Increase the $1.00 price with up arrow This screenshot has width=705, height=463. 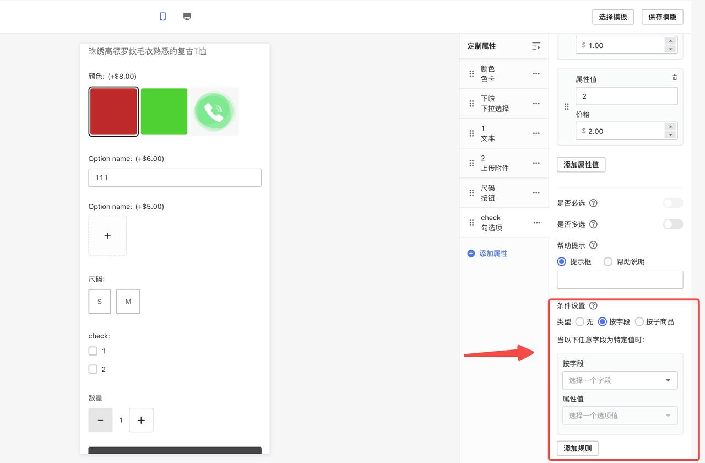[670, 41]
